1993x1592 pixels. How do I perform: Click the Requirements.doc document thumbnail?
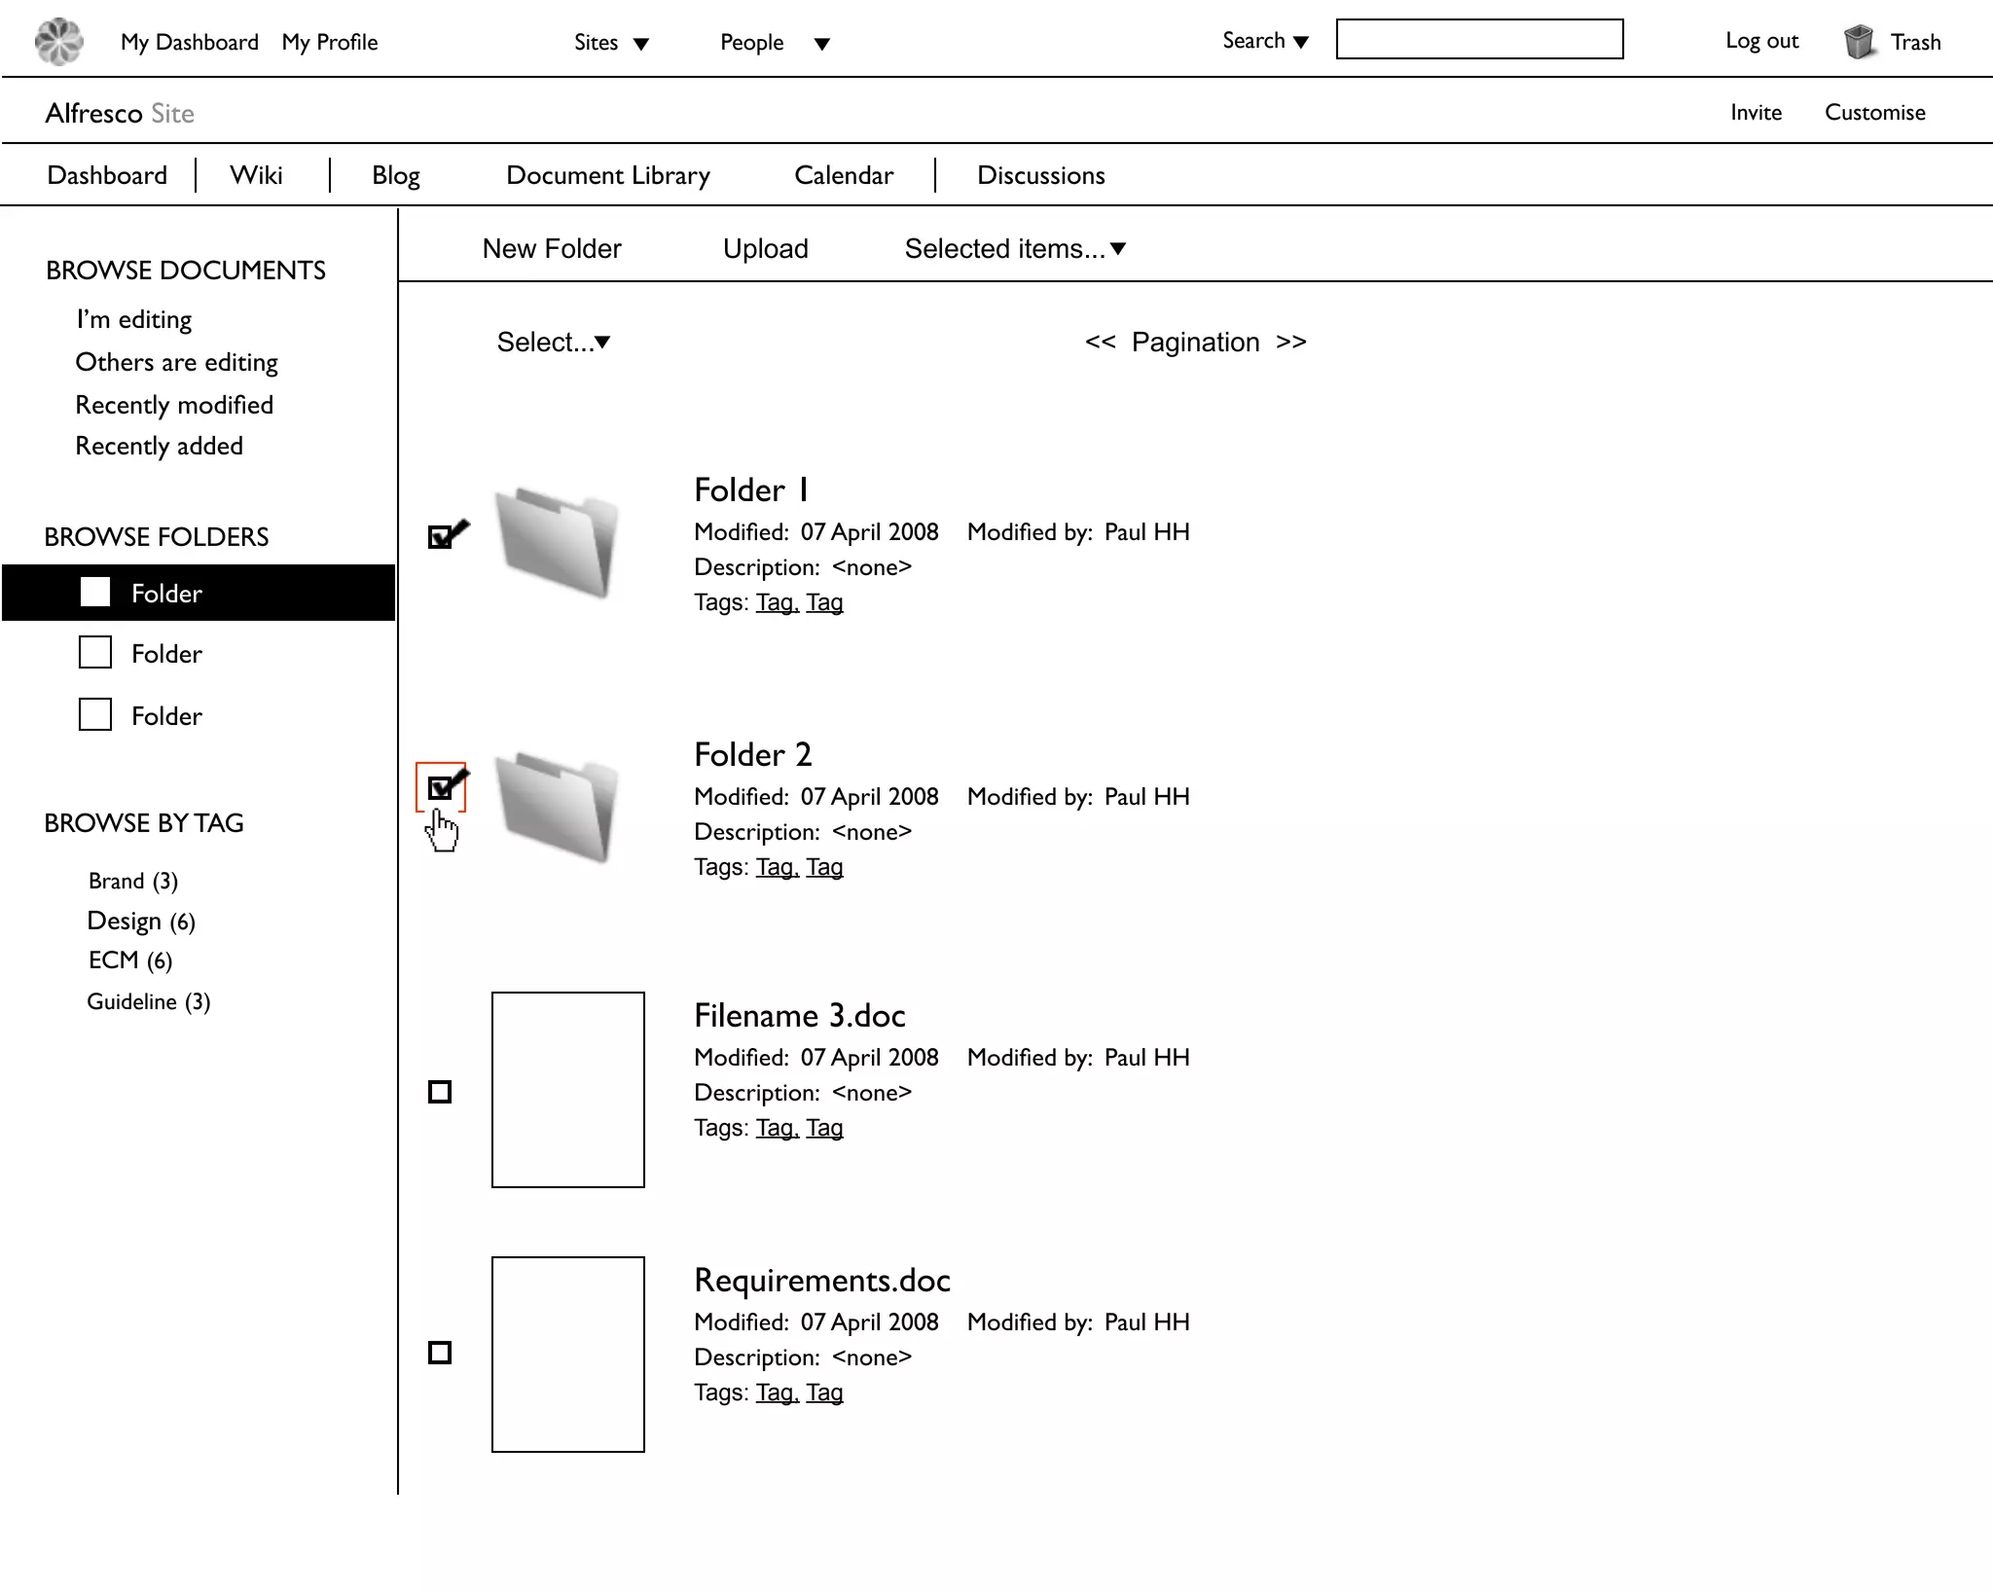[567, 1354]
